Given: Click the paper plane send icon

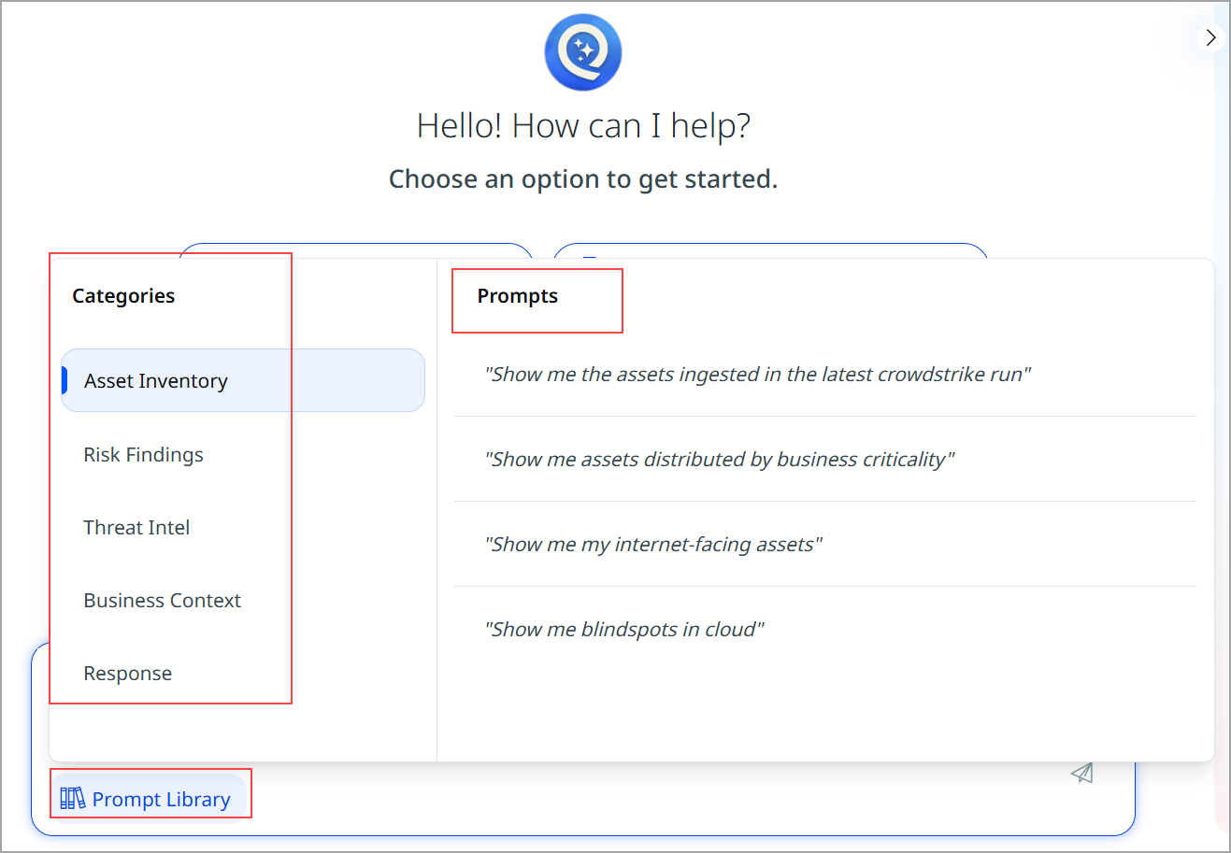Looking at the screenshot, I should click(1082, 773).
